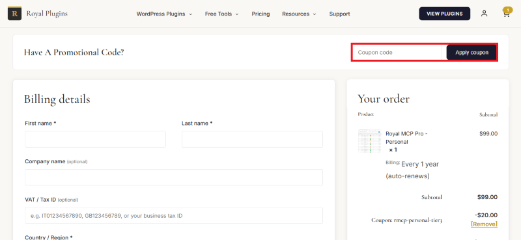This screenshot has height=240, width=521.
Task: Click the "Country / Region" label
Action: 48,237
